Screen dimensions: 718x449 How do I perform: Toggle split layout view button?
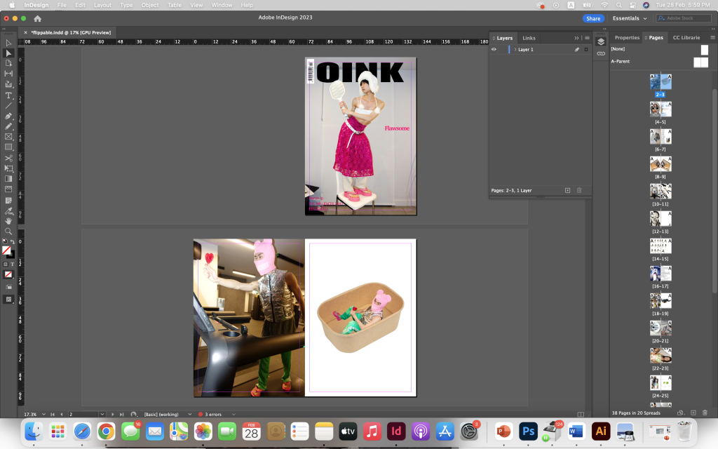tap(581, 414)
